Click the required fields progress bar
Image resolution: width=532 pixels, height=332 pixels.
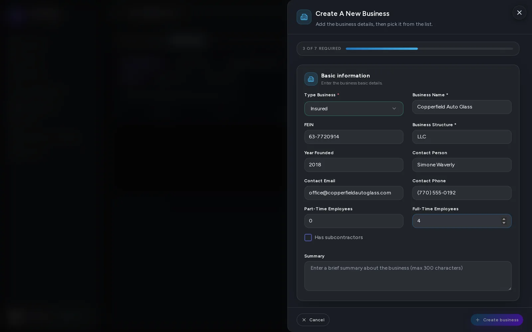[x=429, y=49]
